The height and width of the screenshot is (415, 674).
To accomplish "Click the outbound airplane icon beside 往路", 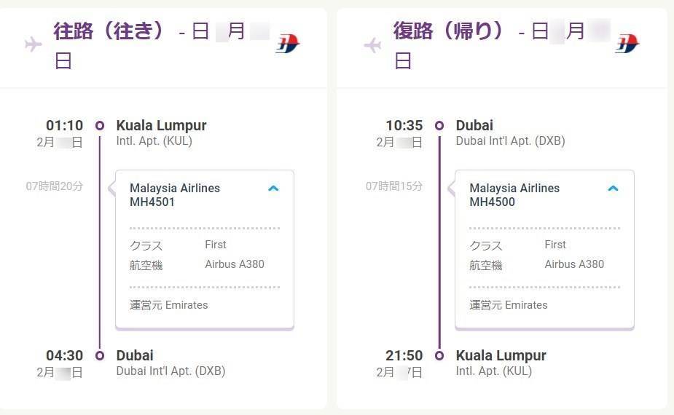I will [x=34, y=45].
